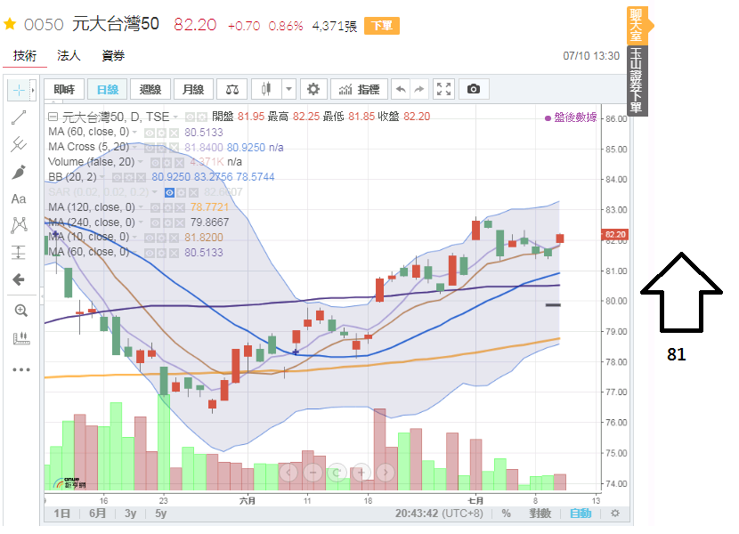The image size is (739, 534).
Task: Toggle the yellow favorite star for 0050
Action: [10, 25]
